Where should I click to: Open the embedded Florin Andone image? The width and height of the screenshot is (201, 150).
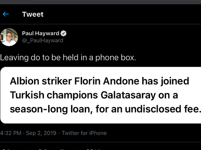tap(100, 95)
